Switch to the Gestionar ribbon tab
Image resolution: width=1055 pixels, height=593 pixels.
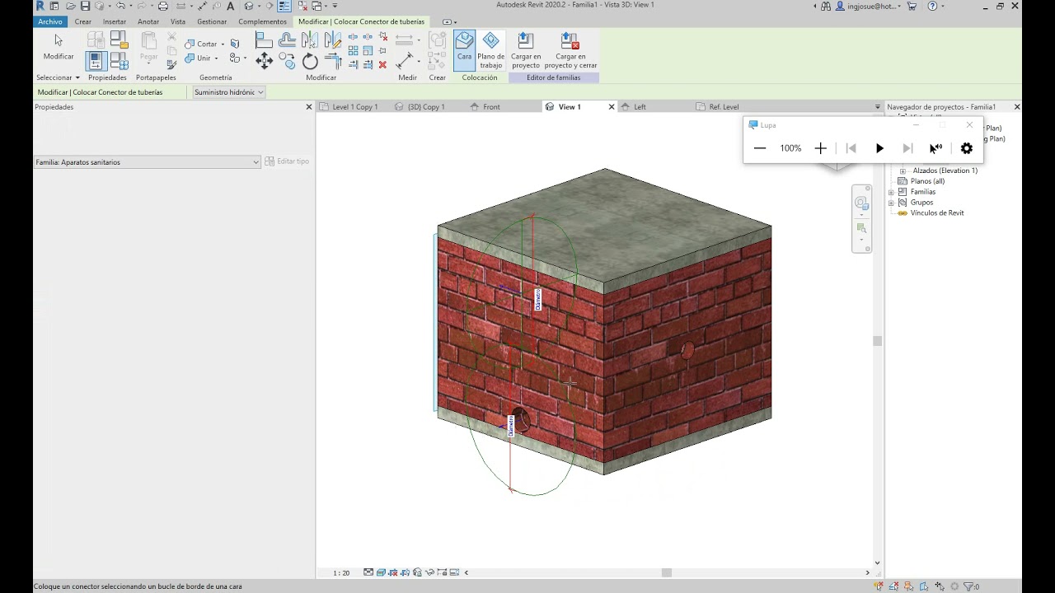pos(212,21)
